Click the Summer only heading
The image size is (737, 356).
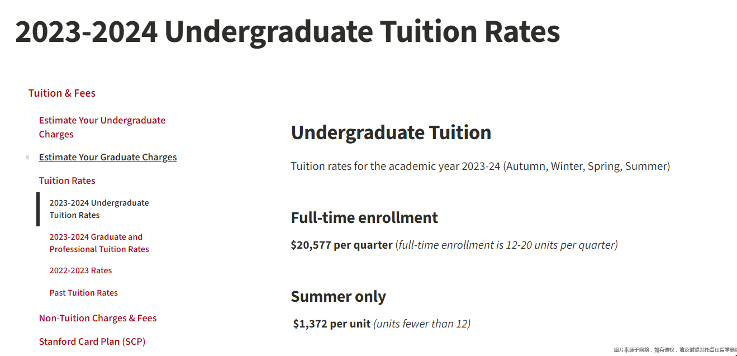(x=339, y=296)
